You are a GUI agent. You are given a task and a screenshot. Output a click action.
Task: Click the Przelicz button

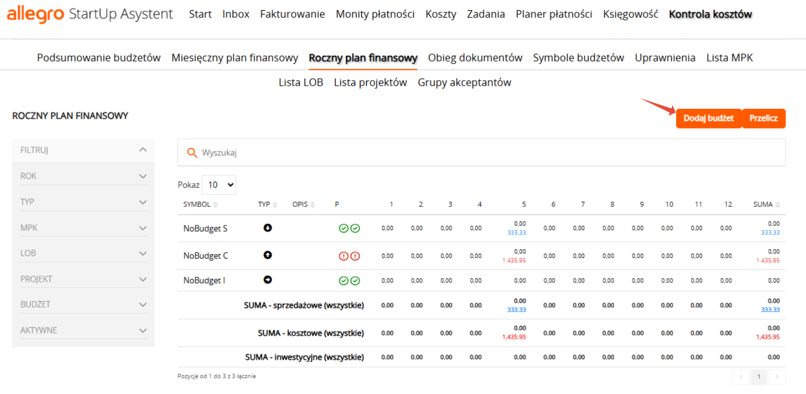click(x=764, y=118)
